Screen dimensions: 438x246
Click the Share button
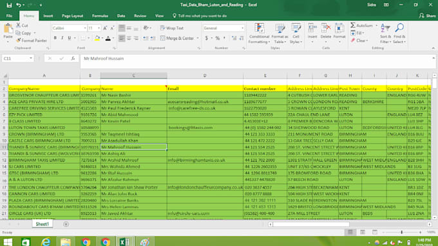[x=428, y=16]
